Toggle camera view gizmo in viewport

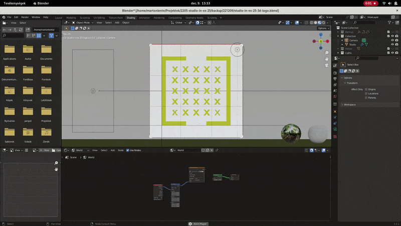[327, 65]
